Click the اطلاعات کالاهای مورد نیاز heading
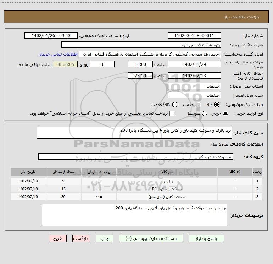The height and width of the screenshot is (264, 273). click(237, 144)
